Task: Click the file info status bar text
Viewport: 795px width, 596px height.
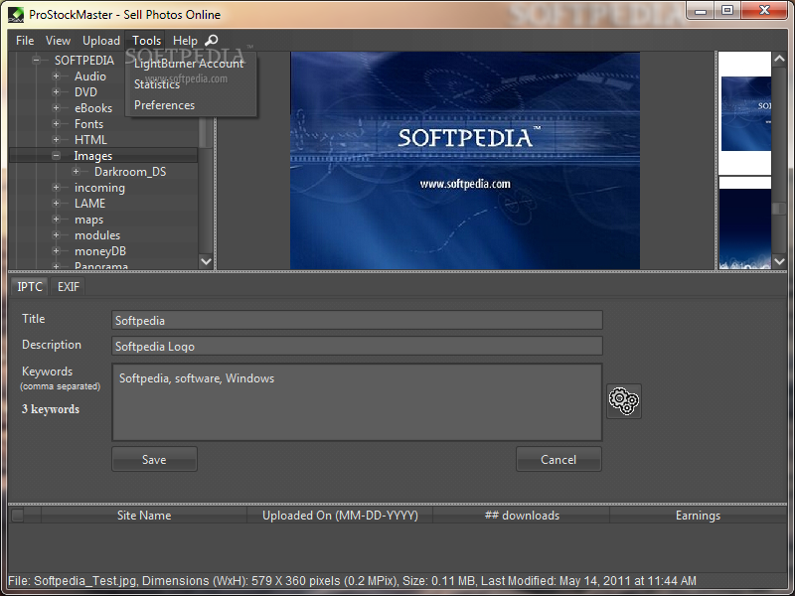Action: pyautogui.click(x=353, y=581)
